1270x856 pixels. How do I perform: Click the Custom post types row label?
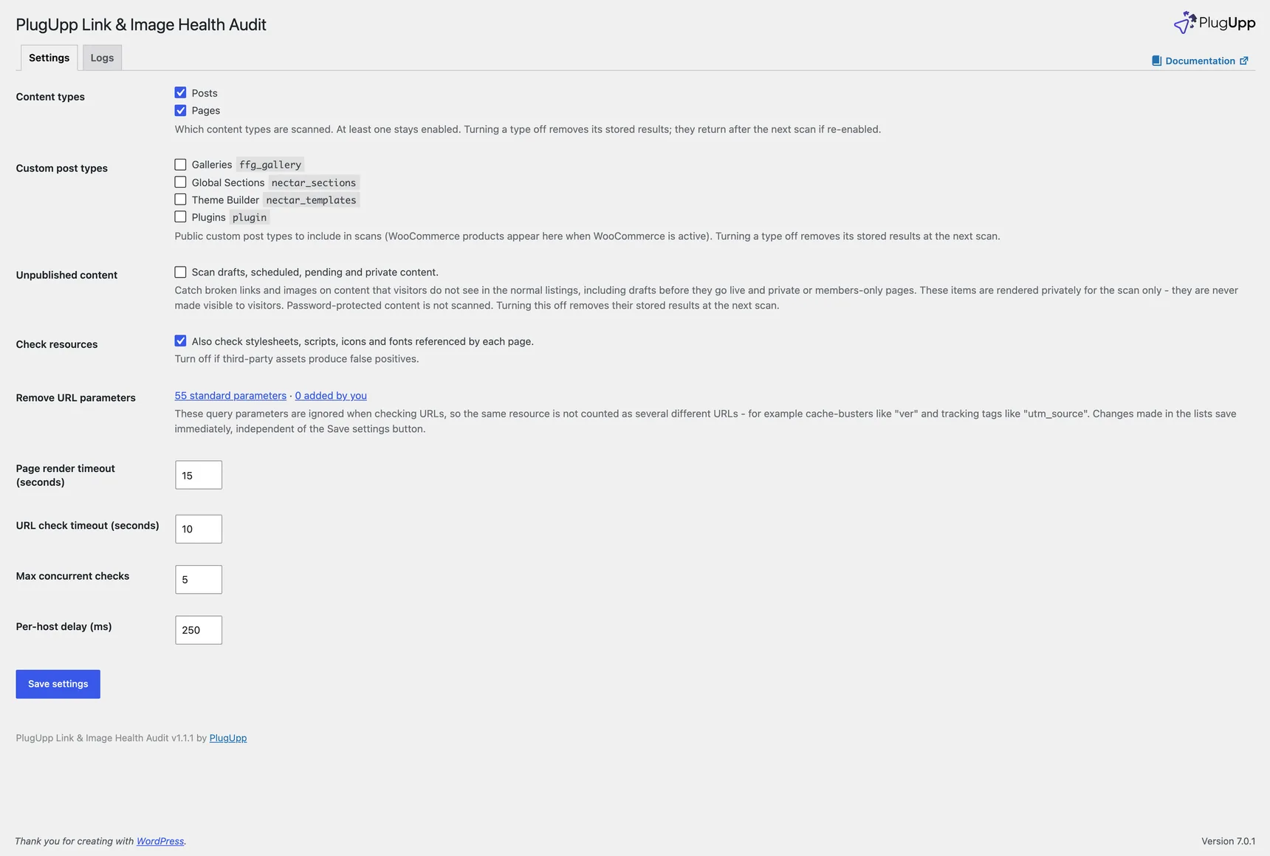62,168
